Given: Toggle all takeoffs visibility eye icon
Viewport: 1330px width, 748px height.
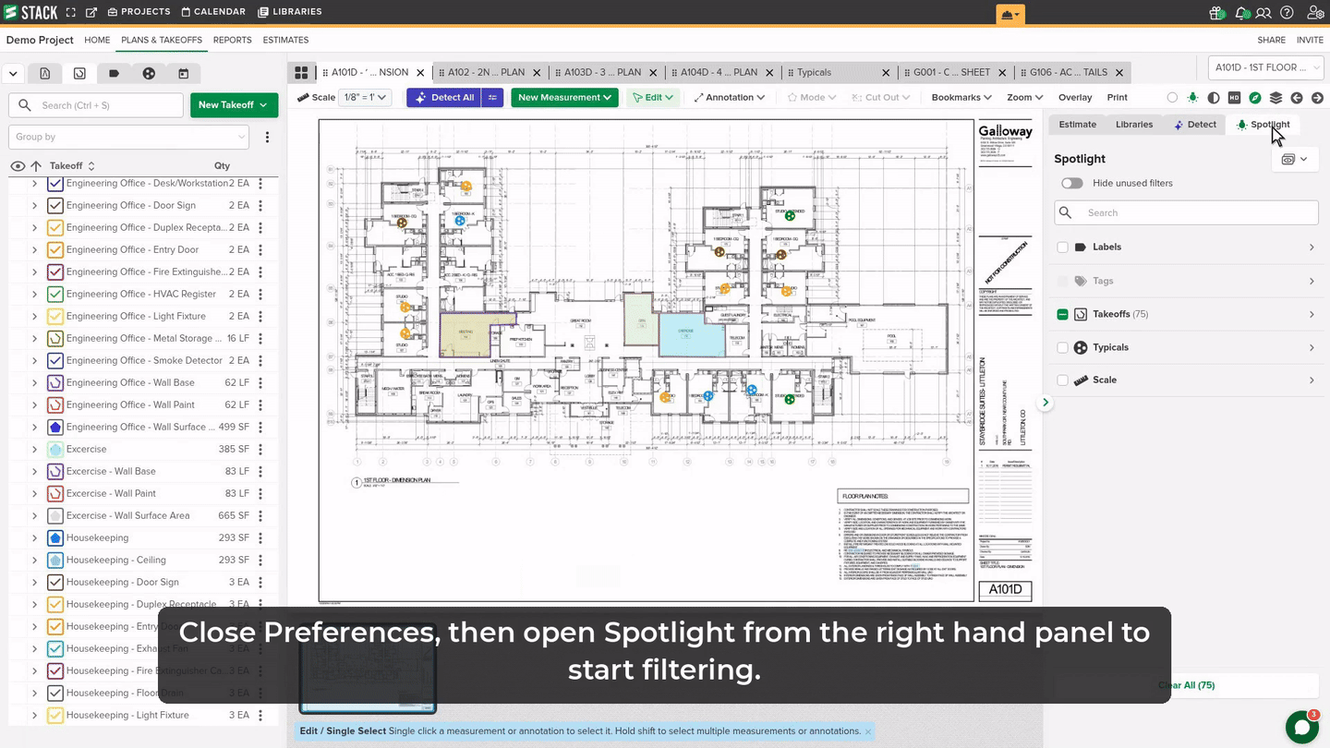Looking at the screenshot, I should [18, 166].
